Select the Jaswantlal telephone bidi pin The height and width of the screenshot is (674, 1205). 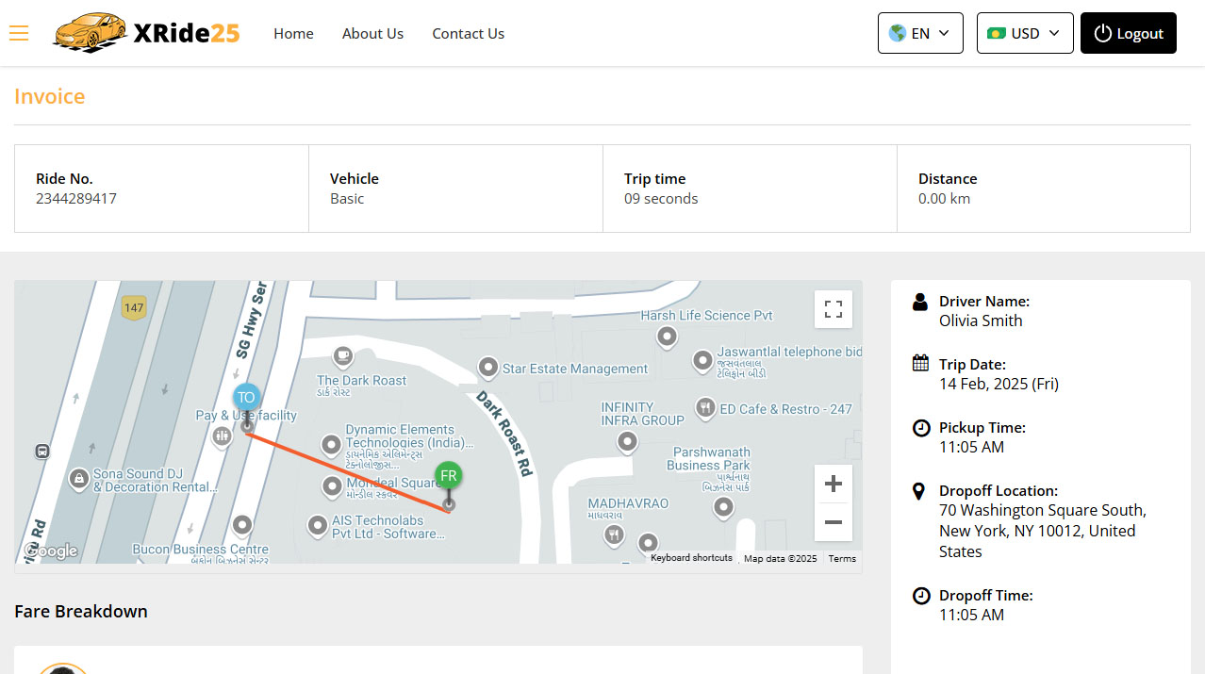(x=702, y=360)
